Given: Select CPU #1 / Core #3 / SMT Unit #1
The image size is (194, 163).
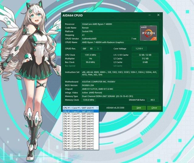Looking at the screenshot, I should tap(81, 121).
